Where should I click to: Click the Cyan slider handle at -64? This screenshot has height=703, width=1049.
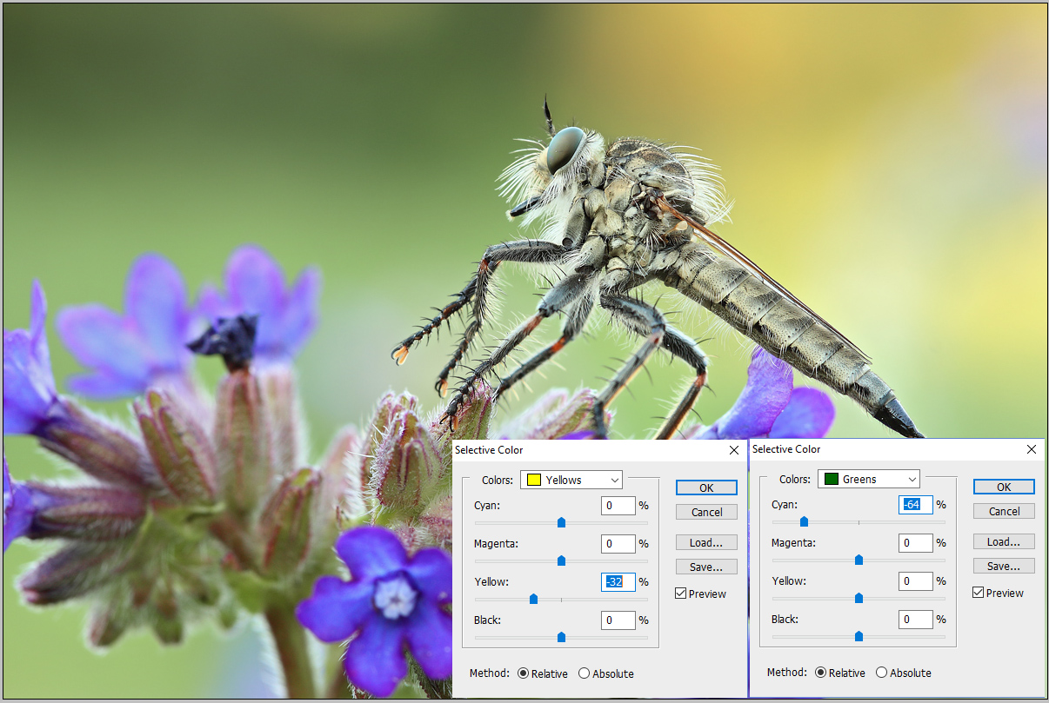pos(804,521)
